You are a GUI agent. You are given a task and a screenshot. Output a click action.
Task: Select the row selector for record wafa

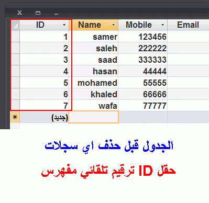15,105
